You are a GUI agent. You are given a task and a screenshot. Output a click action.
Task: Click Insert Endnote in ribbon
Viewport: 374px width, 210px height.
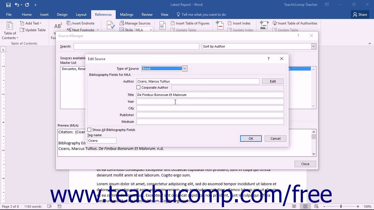81,23
